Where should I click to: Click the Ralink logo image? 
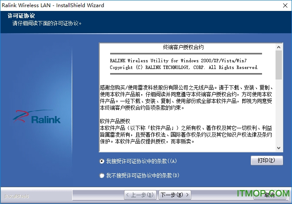tap(37, 117)
